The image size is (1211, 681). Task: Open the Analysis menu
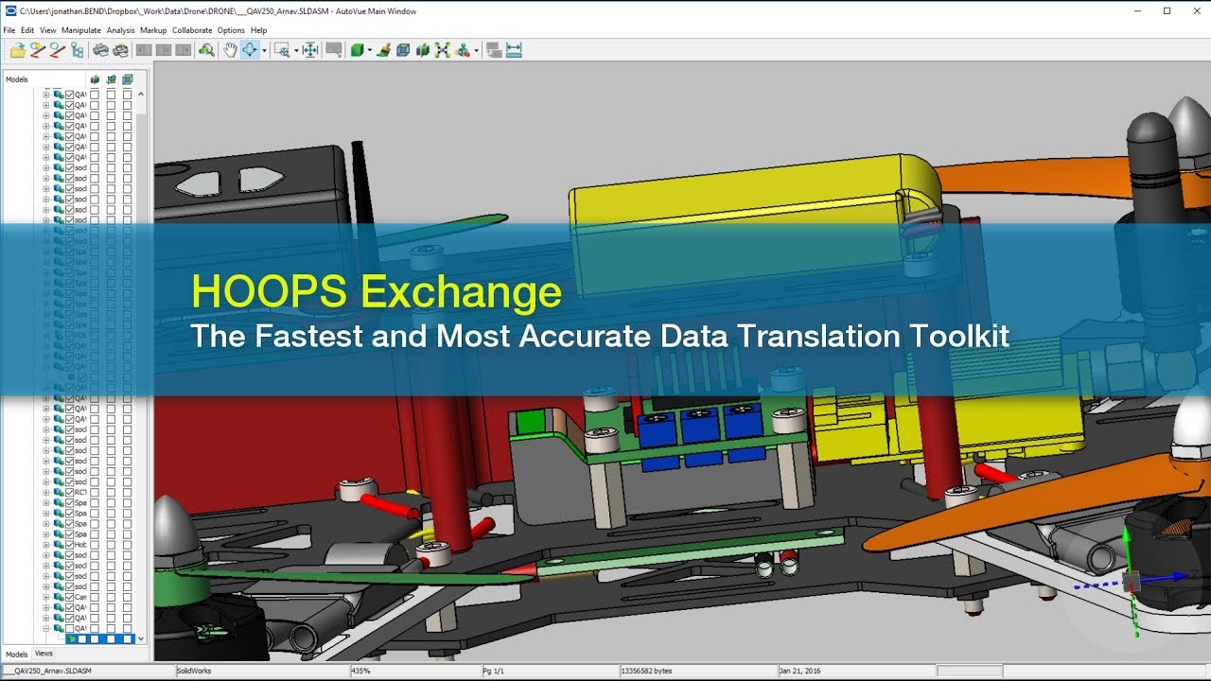pos(121,30)
